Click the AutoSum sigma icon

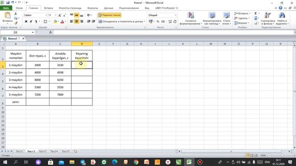(x=255, y=13)
